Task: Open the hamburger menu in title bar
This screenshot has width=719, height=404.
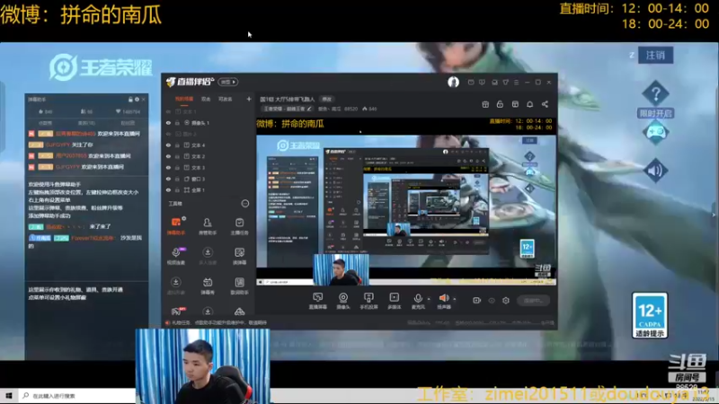Action: click(516, 83)
